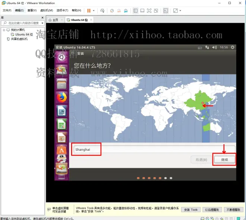Click the world map timezone selector
The height and width of the screenshot is (220, 246).
click(x=153, y=108)
